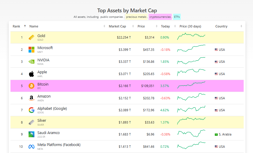Click NVIDIA's daily change 1.85%

click(x=165, y=62)
